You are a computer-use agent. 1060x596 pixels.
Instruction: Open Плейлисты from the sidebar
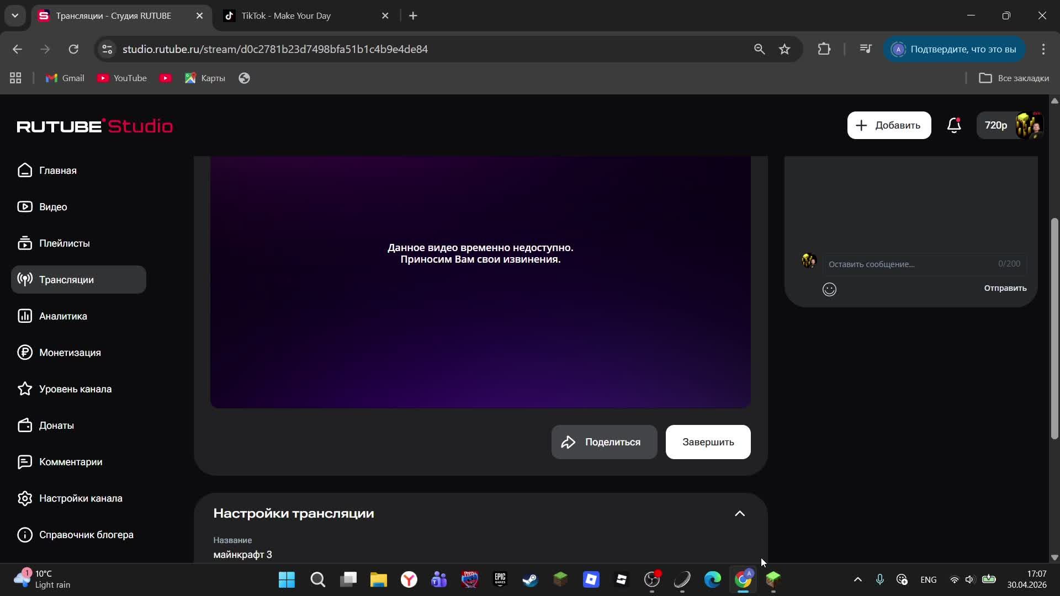64,243
